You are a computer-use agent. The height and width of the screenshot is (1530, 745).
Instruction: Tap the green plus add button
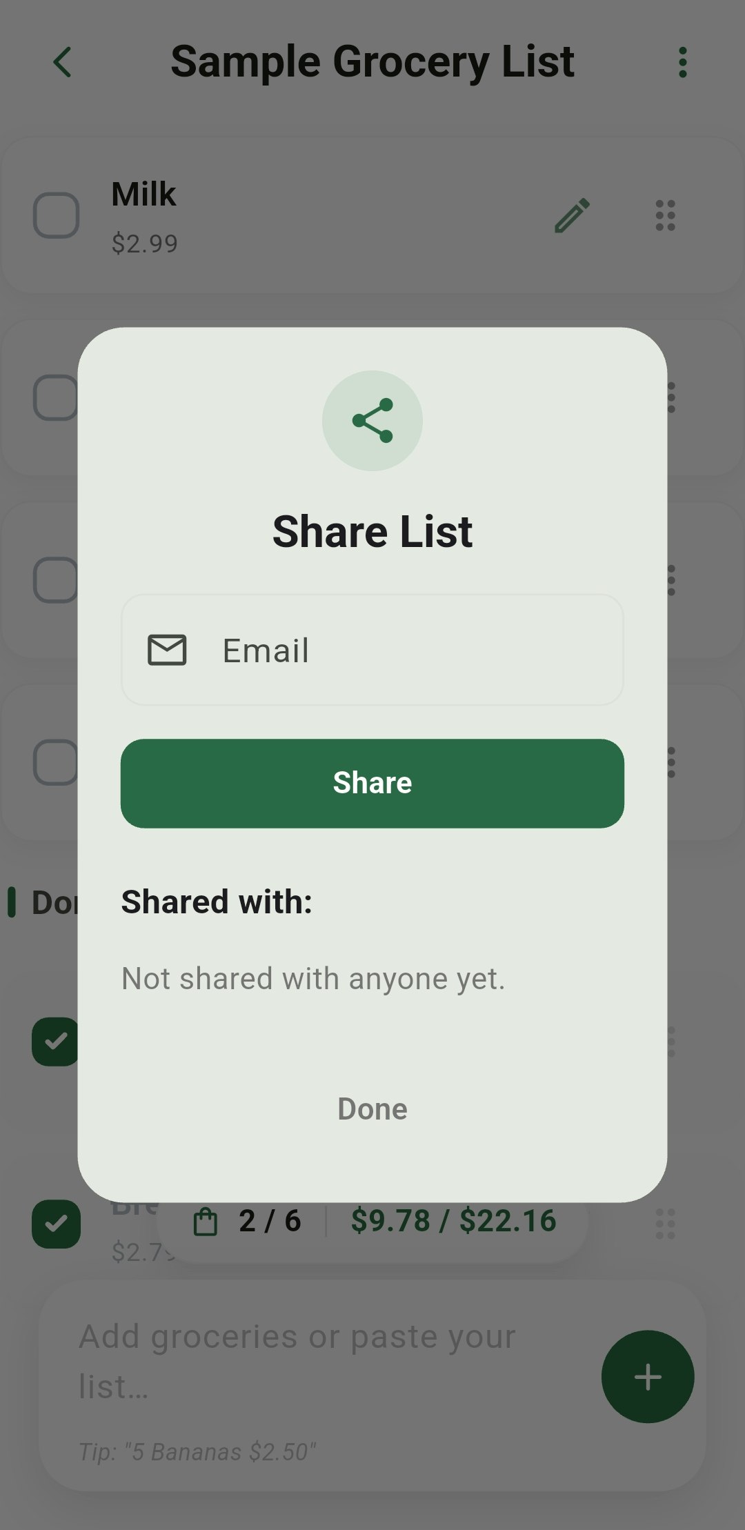click(x=647, y=1377)
